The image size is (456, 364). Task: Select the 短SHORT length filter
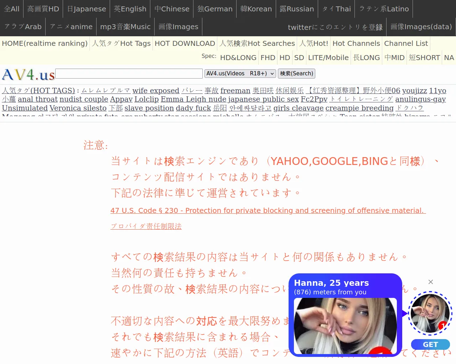[424, 58]
